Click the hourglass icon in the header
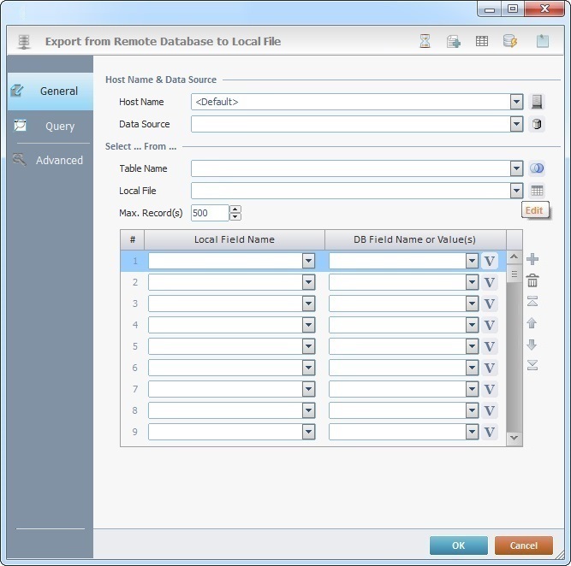Screen dimensions: 571x566 point(425,41)
